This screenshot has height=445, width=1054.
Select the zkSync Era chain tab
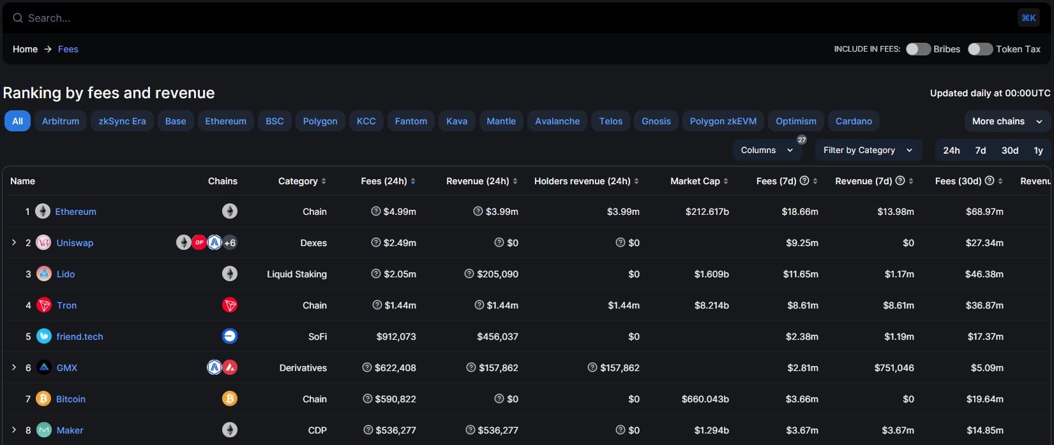click(122, 121)
